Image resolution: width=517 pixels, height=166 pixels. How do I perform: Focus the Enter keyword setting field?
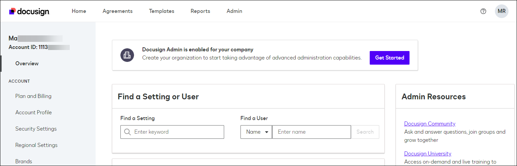177,132
